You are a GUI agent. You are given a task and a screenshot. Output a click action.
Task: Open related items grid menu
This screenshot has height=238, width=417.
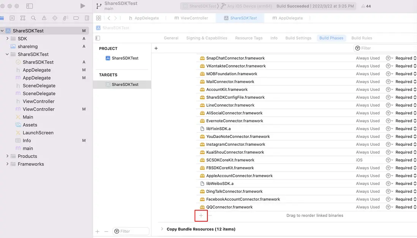point(99,18)
